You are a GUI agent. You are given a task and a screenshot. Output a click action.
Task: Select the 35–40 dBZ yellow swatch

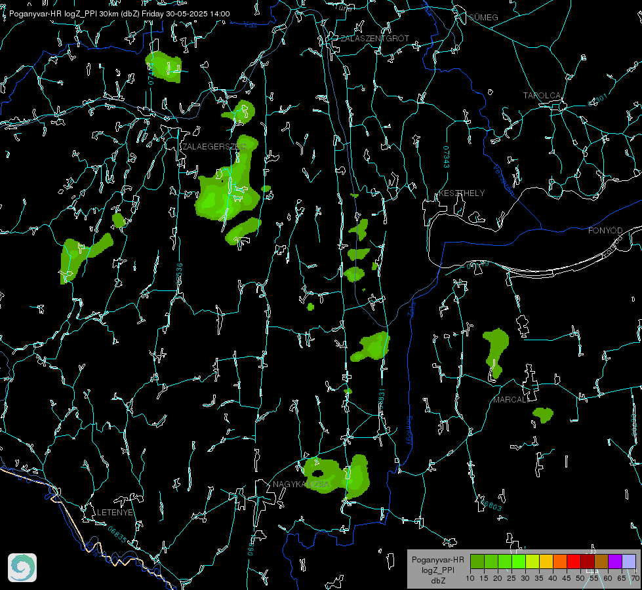[546, 561]
